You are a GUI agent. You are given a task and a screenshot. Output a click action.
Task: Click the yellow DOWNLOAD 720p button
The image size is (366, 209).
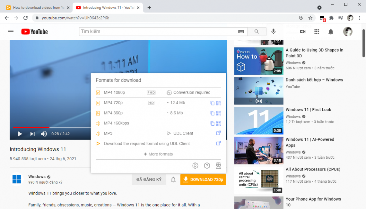point(203,180)
